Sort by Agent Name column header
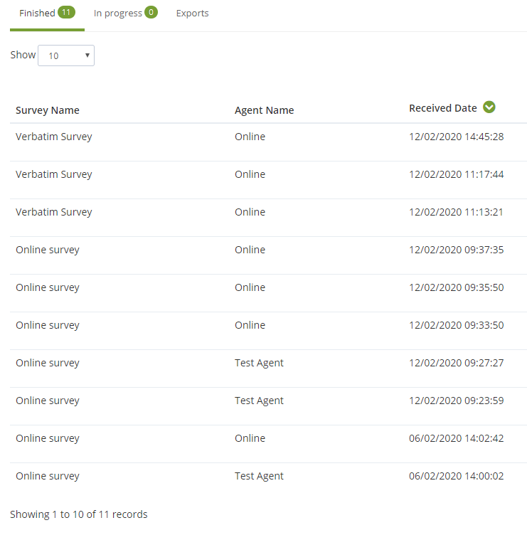The width and height of the screenshot is (527, 535). click(x=264, y=110)
